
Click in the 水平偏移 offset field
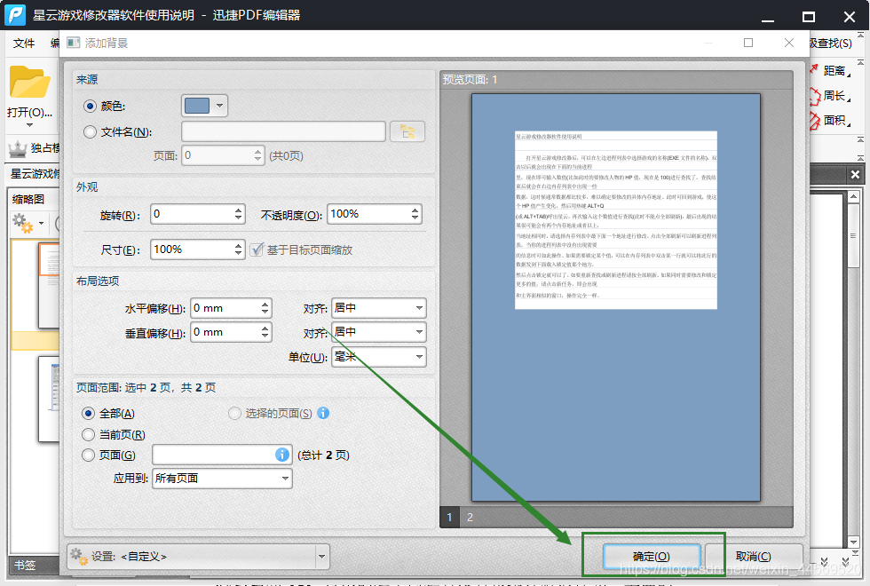(x=225, y=308)
